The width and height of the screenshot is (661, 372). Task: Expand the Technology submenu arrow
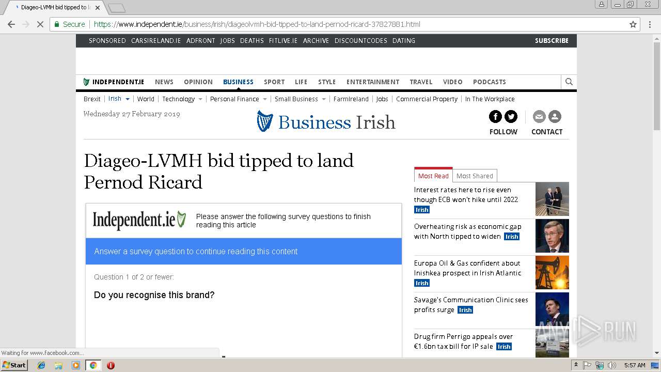pos(200,99)
